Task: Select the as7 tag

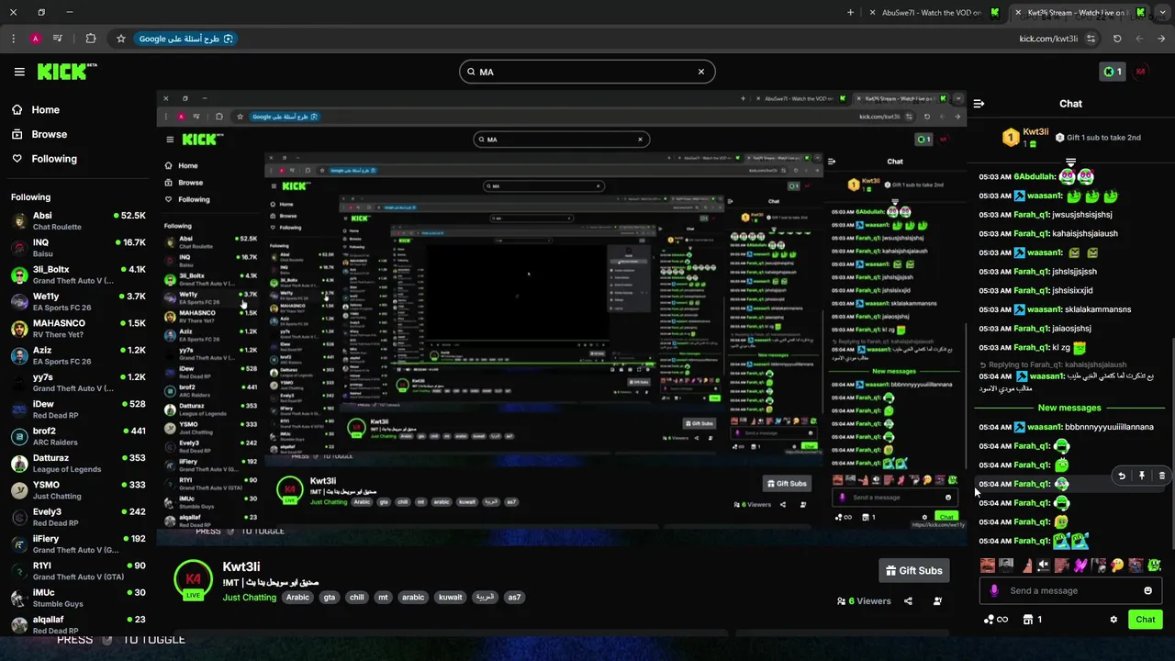Action: (x=514, y=598)
